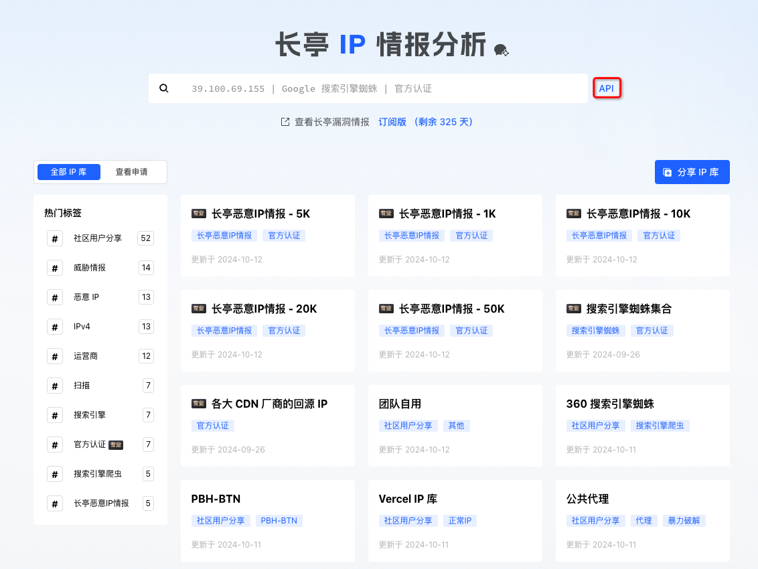Switch to the 查看申请 tab
This screenshot has width=758, height=569.
click(131, 172)
